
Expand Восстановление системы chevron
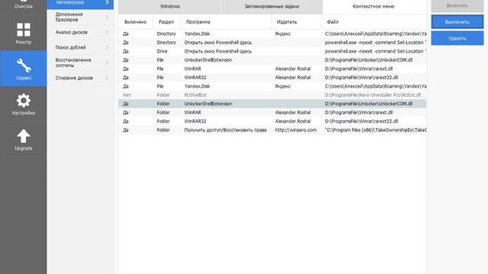(107, 62)
